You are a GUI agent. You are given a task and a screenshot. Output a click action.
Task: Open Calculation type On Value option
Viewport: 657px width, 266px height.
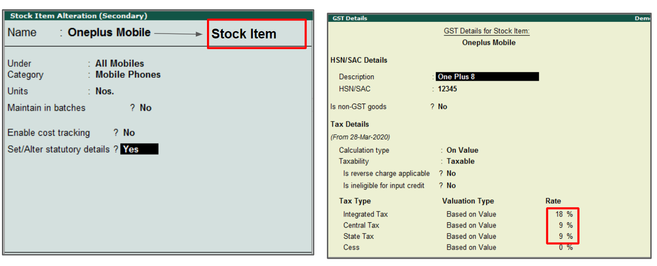(462, 150)
